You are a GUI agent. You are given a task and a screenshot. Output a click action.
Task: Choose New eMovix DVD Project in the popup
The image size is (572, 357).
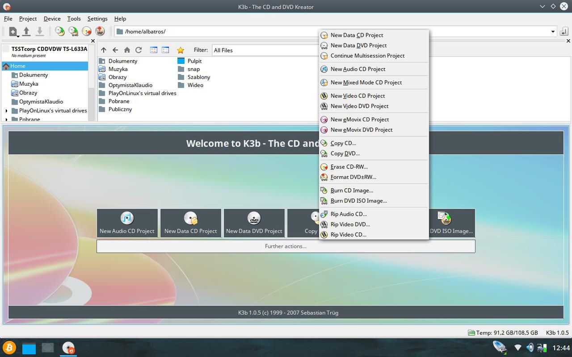(x=374, y=130)
